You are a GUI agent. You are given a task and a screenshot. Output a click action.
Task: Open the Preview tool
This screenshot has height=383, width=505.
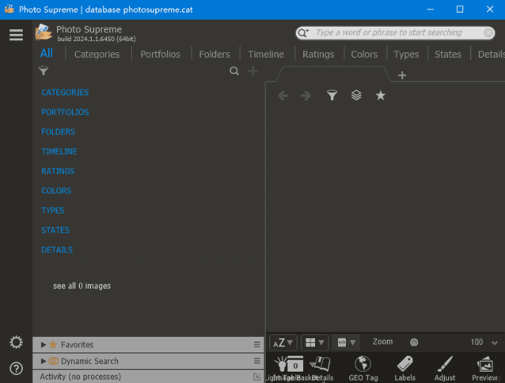click(x=484, y=368)
